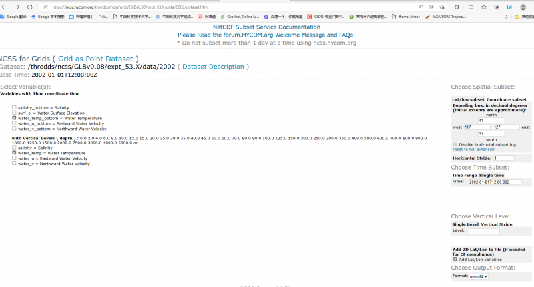Check the water_u Eastward Water Velocity box

click(x=14, y=158)
